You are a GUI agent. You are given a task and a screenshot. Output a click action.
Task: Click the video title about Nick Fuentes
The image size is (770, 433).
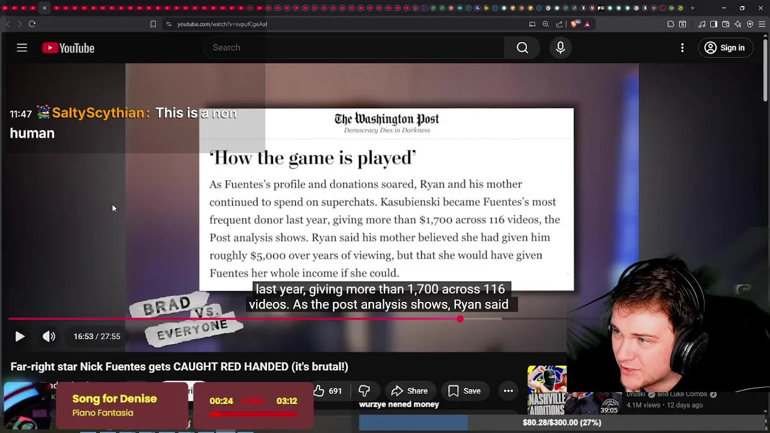(x=179, y=367)
